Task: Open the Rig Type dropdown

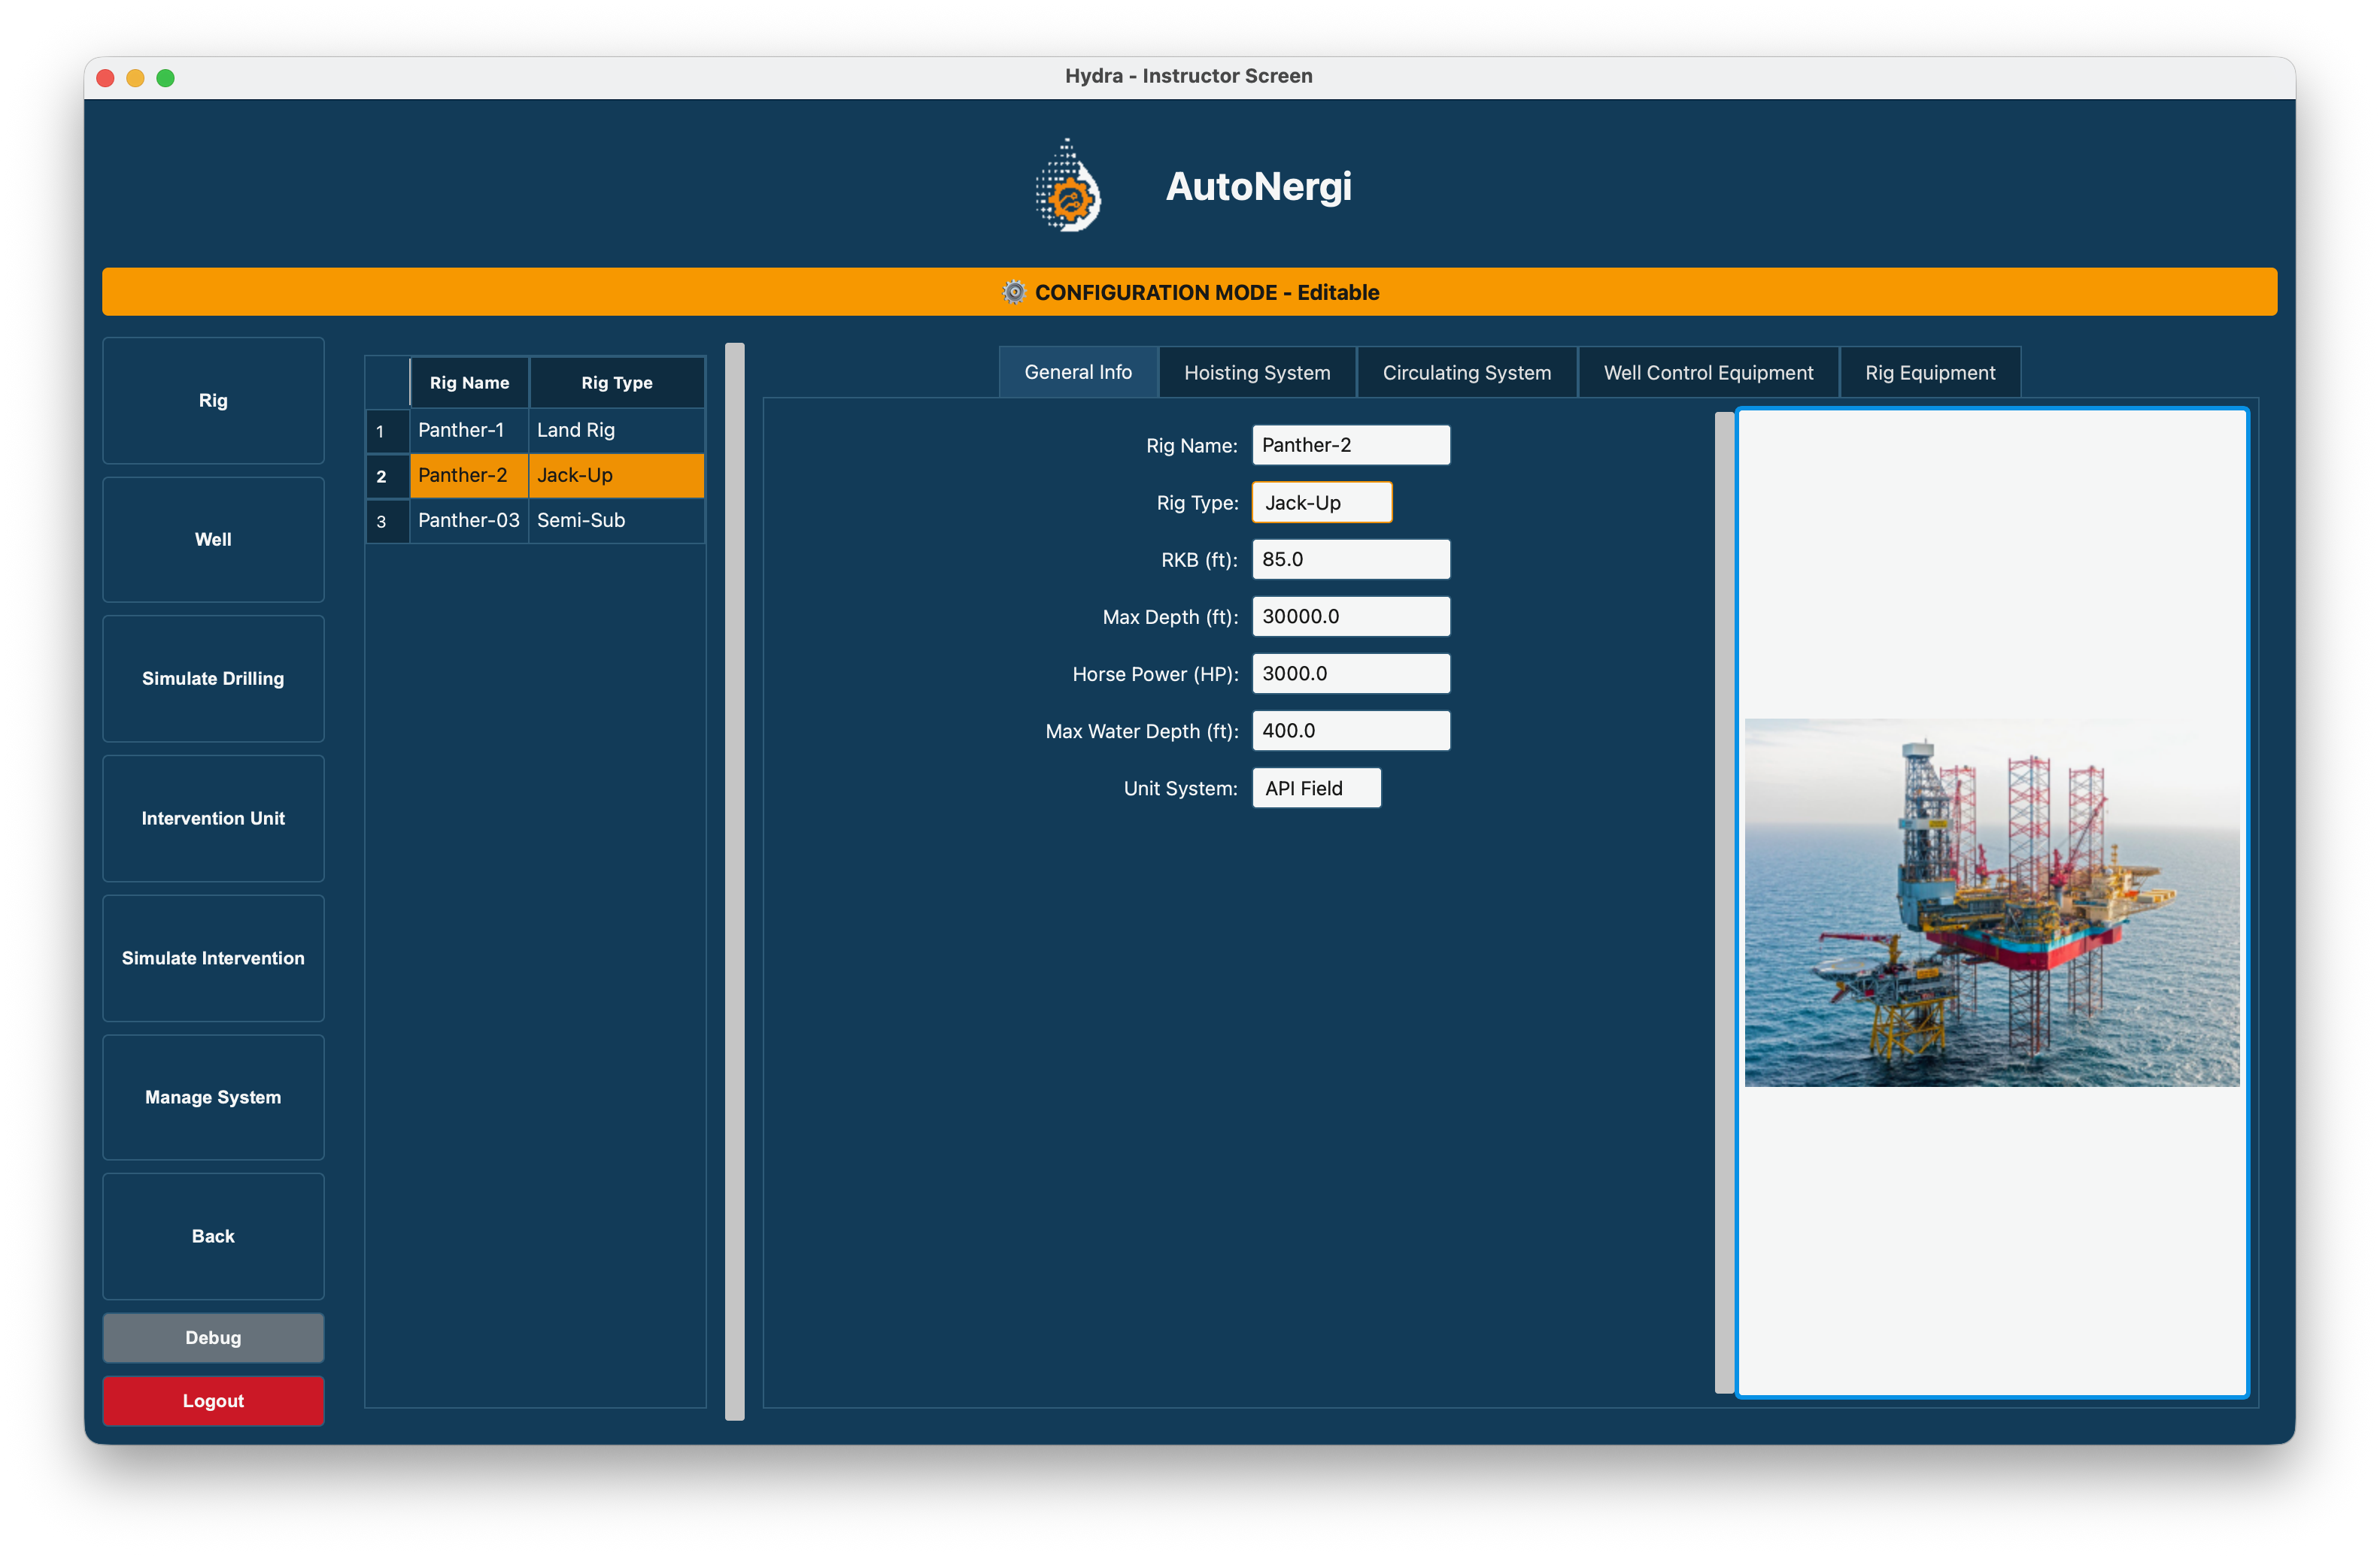Action: pos(1321,503)
